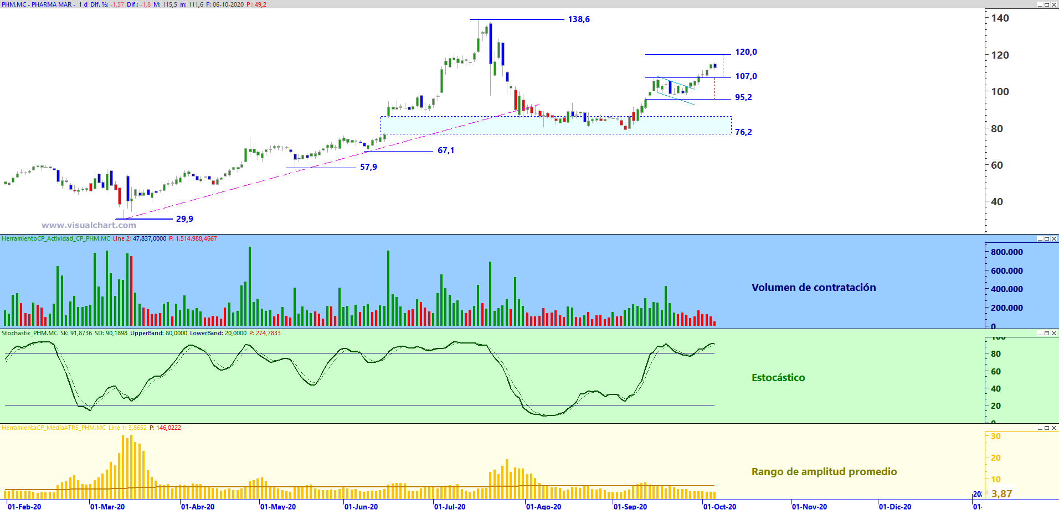Click the 'Estocástico' annotation
Image resolution: width=1059 pixels, height=510 pixels.
pos(778,378)
